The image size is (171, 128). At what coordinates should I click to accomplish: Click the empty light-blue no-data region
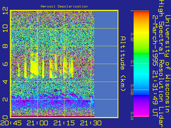point(106,64)
